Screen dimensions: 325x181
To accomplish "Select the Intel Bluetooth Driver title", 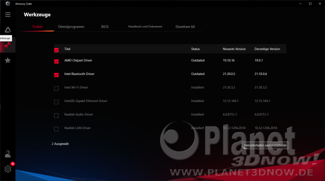I will coord(79,74).
